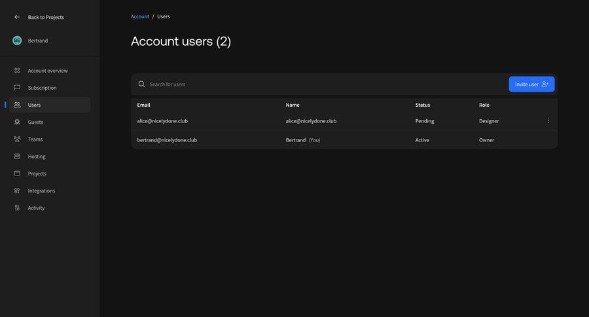Open Teams page
The width and height of the screenshot is (589, 317).
(x=35, y=139)
